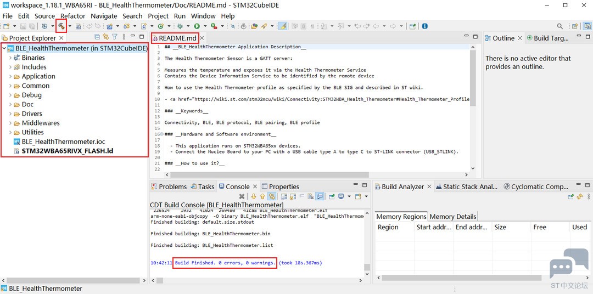Click the Open Perspective icon in the toolbar
The height and width of the screenshot is (294, 593).
tap(575, 26)
